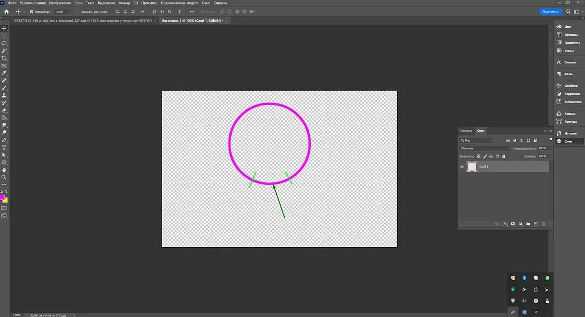Viewport: 585px width, 317px height.
Task: Turn layer filtering switch on or off
Action: (x=551, y=140)
